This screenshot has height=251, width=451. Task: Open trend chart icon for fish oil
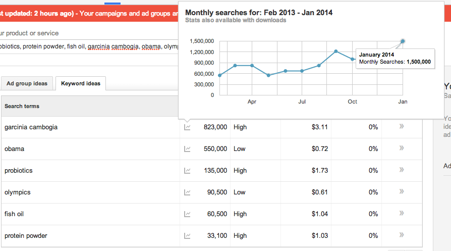[187, 214]
